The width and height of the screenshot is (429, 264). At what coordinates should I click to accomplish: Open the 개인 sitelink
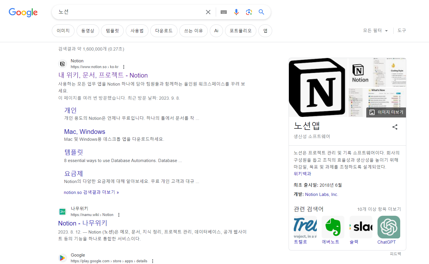click(70, 110)
